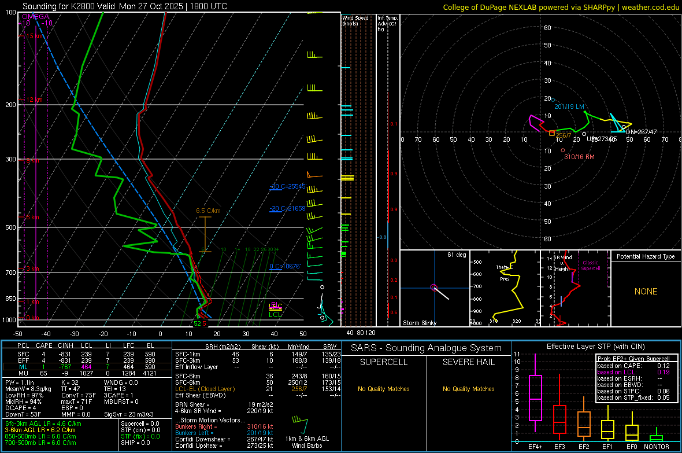
Task: Select the EFF parcel row in the table
Action: pyautogui.click(x=86, y=360)
